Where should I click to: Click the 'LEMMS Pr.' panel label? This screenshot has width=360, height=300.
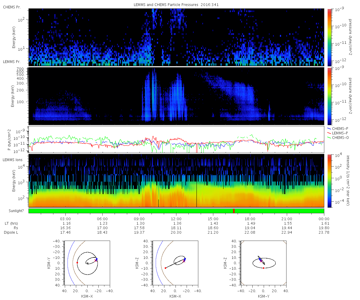(12, 62)
